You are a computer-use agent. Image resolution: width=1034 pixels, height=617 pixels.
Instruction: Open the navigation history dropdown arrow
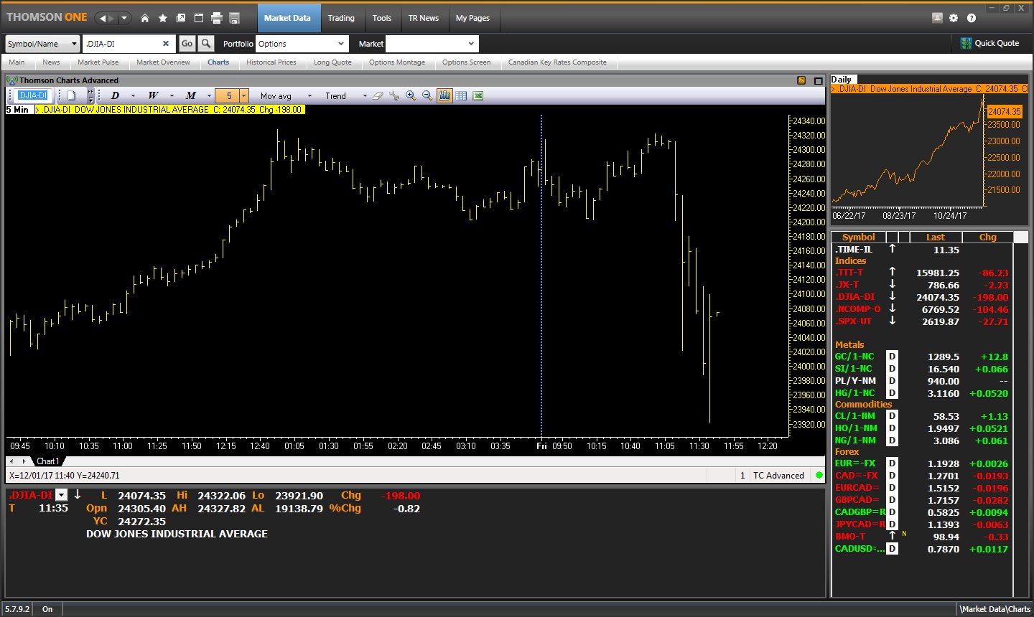coord(125,18)
